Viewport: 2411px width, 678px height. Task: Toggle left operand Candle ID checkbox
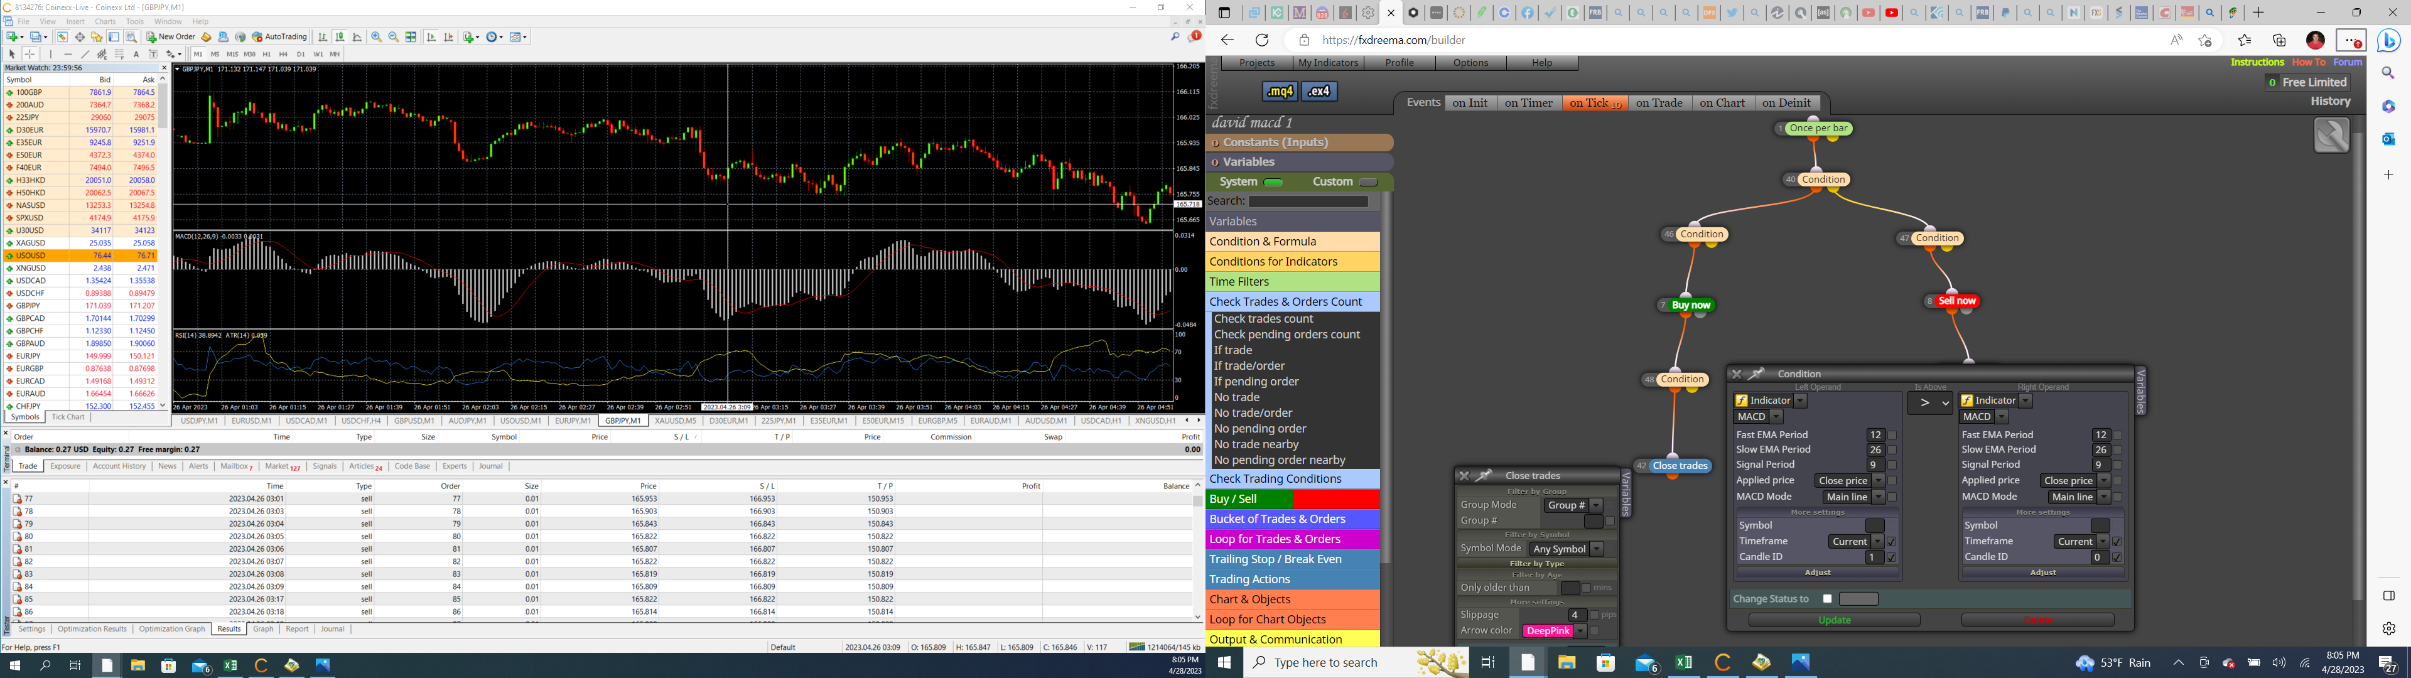click(x=1892, y=558)
